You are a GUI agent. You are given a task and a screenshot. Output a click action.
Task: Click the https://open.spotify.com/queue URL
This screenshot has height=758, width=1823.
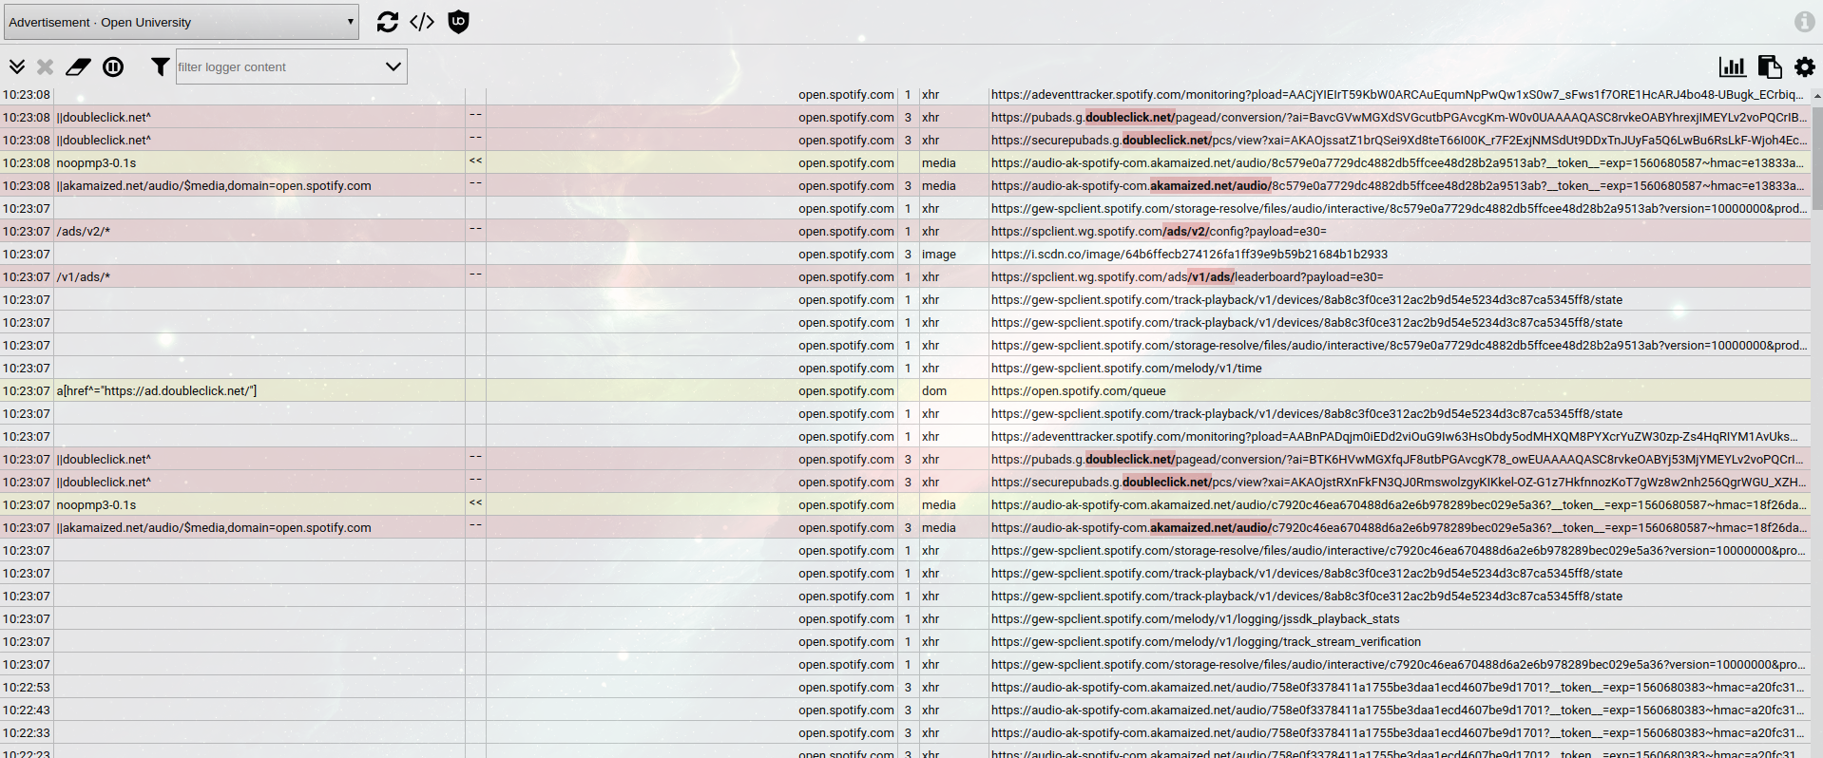coord(1078,390)
